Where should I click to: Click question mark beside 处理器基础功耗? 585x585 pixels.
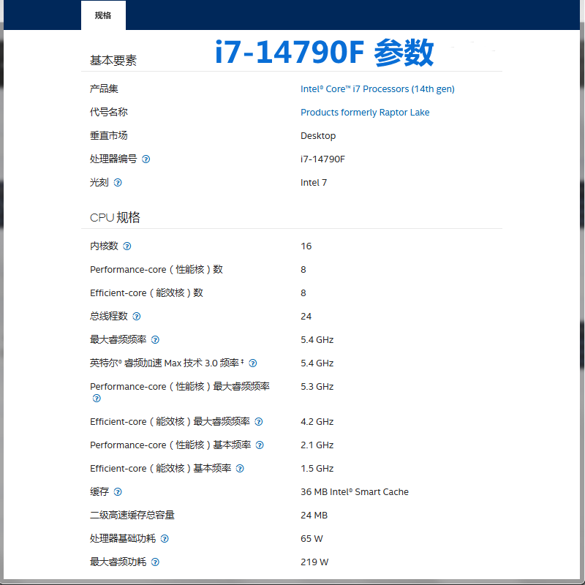[165, 539]
